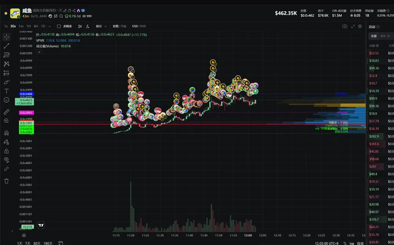Switch between 价格 and 市值 display
This screenshot has height=245, width=394.
[119, 26]
